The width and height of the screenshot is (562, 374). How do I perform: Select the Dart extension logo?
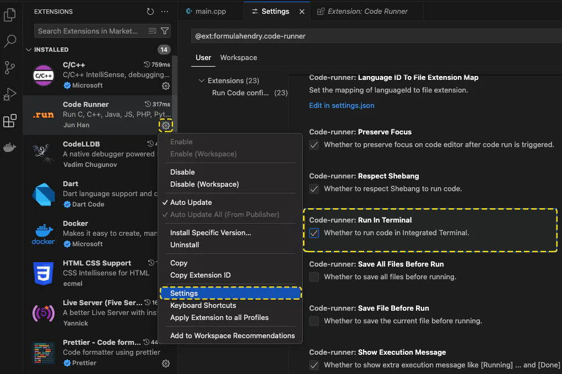[44, 194]
